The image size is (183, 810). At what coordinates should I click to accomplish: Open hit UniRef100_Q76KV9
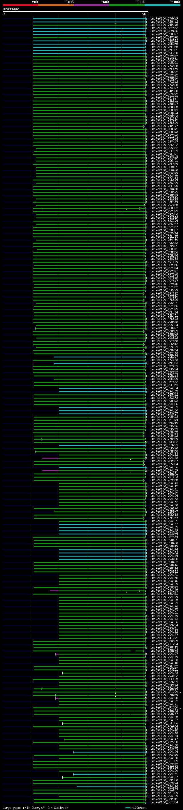[164, 19]
